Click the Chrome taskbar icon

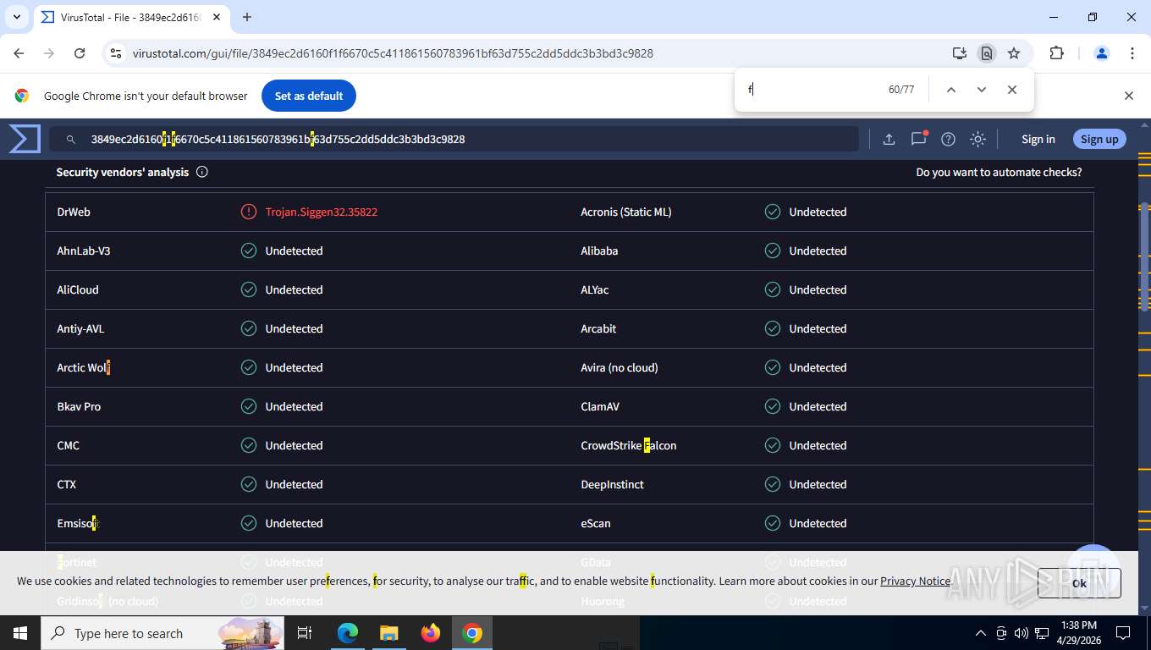[x=472, y=633]
